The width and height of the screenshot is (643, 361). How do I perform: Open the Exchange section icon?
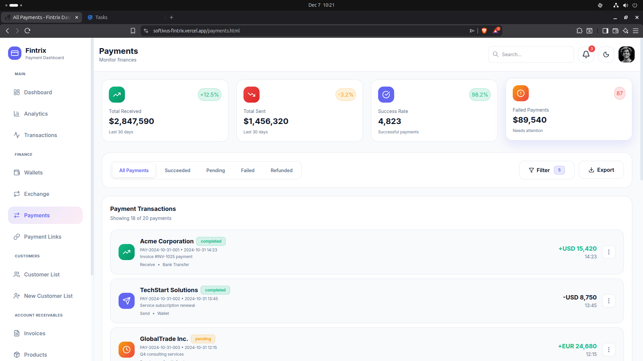pos(17,194)
